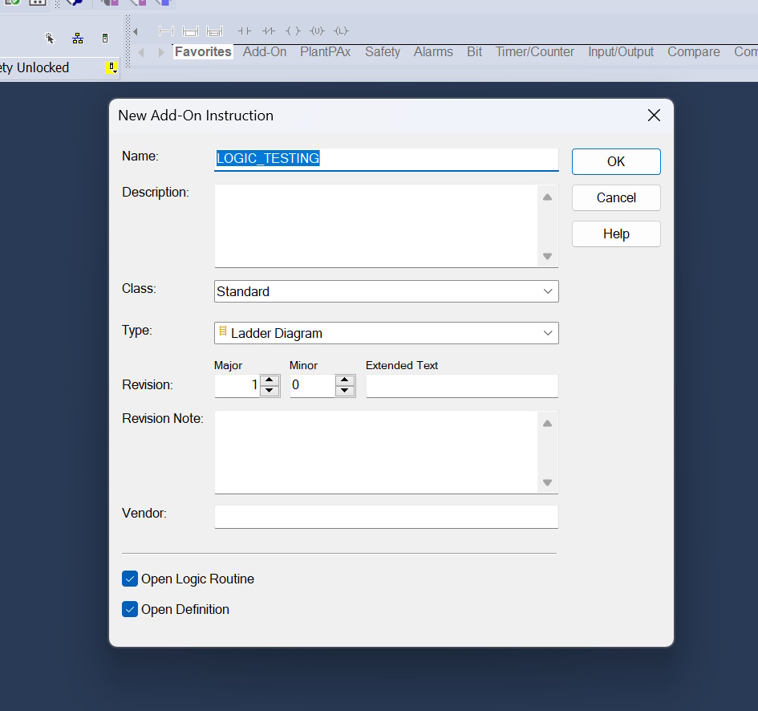Click into the Vendor text field
758x711 pixels.
386,517
